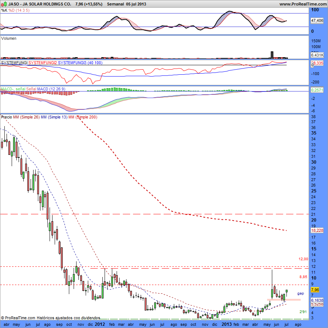Viewport: 328px width, 328px height.
Task: Click the 12,00 resistance level label
Action: point(303,259)
